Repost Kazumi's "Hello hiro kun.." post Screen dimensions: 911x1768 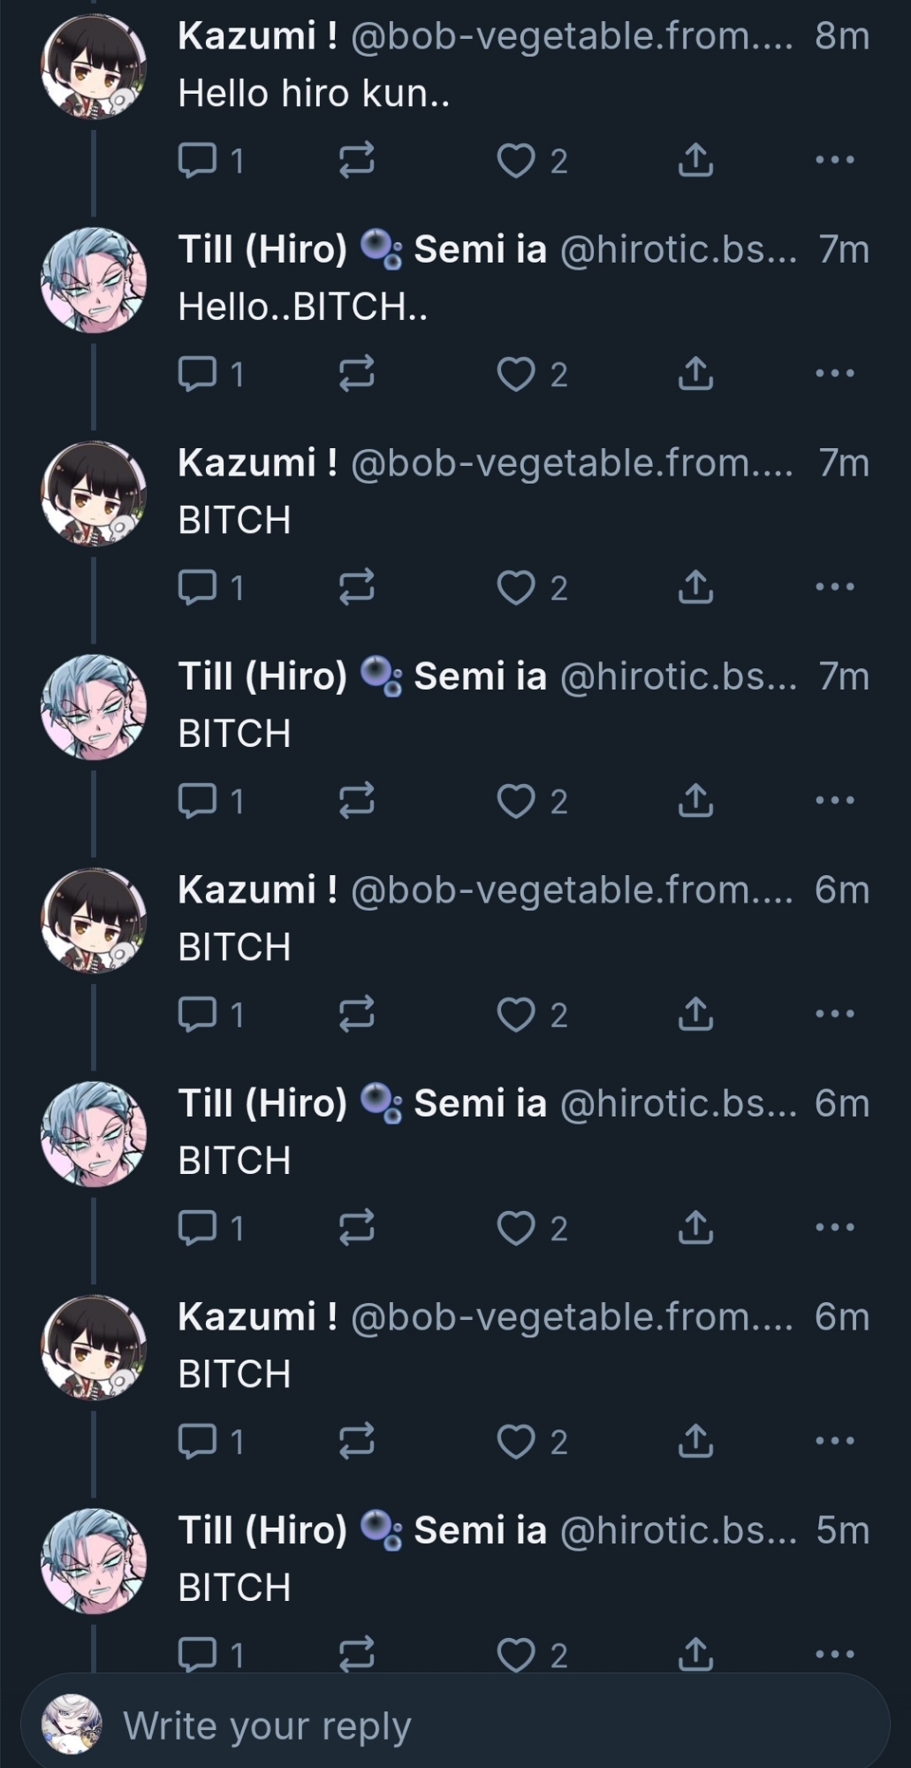click(357, 160)
